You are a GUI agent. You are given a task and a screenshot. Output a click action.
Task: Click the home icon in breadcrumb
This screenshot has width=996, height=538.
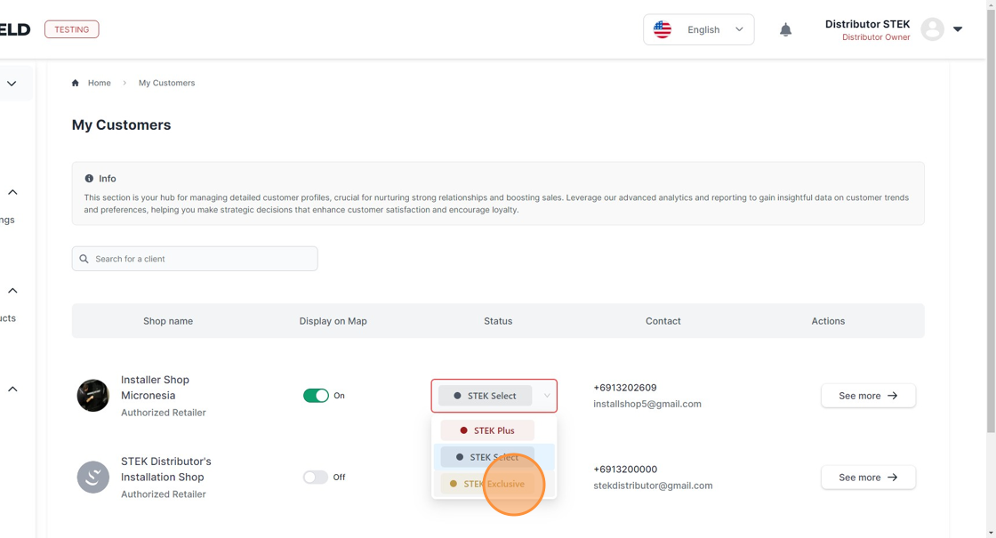tap(76, 83)
